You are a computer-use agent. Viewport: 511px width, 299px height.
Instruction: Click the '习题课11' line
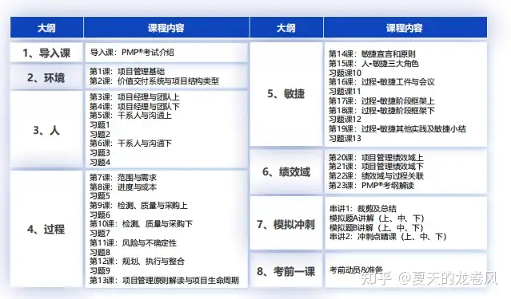click(x=345, y=92)
